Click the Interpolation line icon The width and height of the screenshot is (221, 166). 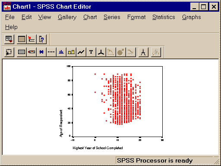(x=81, y=52)
